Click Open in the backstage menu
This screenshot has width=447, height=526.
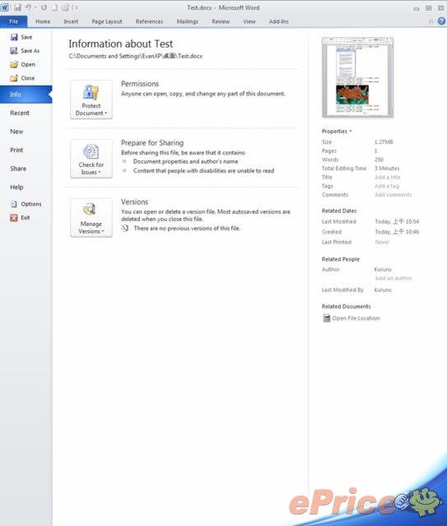(22, 64)
